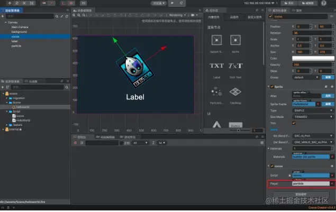Refresh the node hierarchy tree

pos(67,16)
